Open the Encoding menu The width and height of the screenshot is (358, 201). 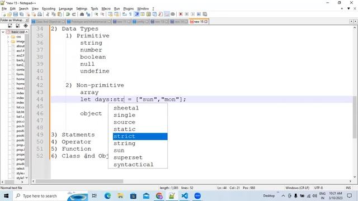click(49, 9)
